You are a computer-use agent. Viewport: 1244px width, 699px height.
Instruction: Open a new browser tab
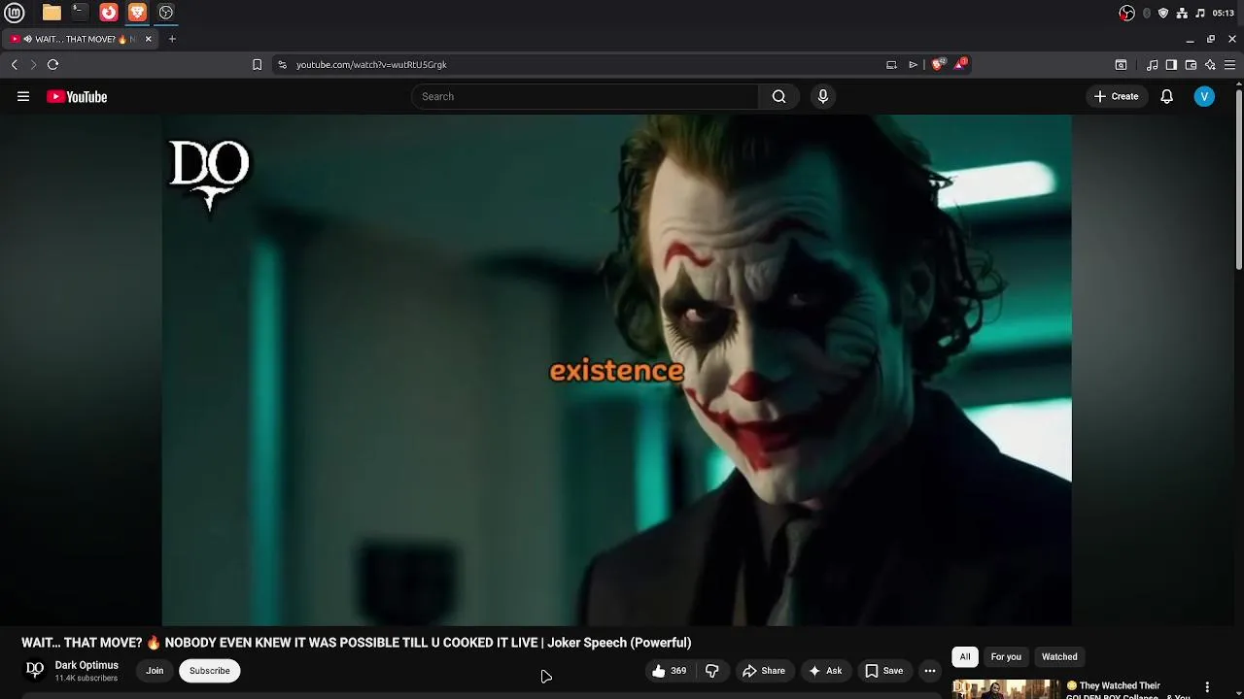coord(172,39)
